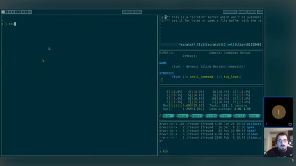This screenshot has height=166, width=296.
Task: Open F2 Setup in htop
Action: click(x=181, y=116)
